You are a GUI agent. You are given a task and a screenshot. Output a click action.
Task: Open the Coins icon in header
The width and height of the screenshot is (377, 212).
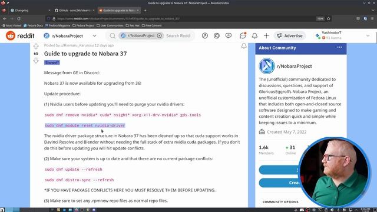point(217,36)
